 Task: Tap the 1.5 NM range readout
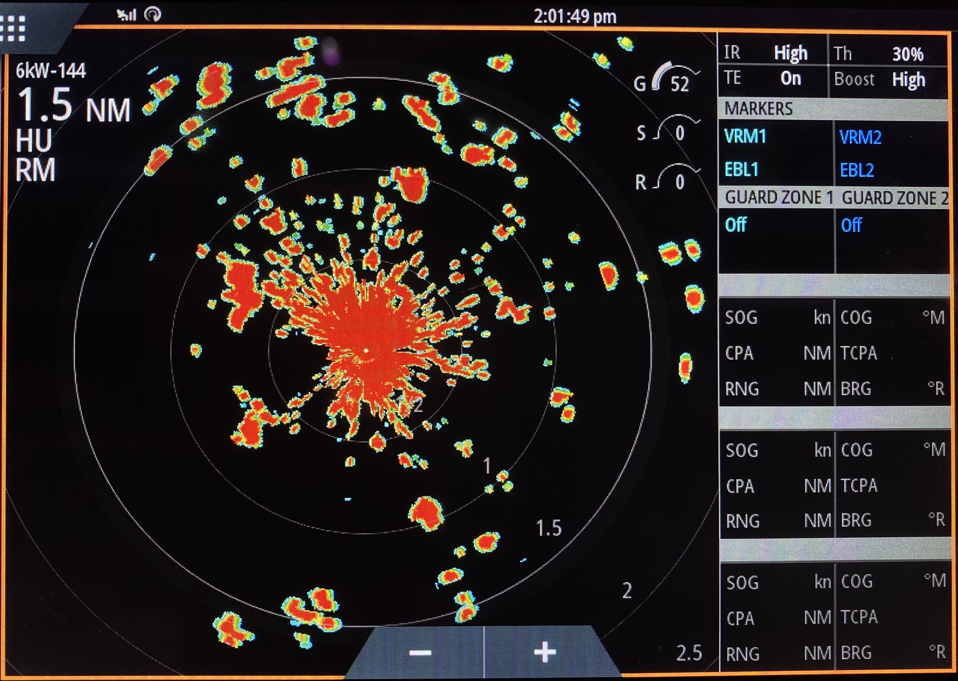pyautogui.click(x=74, y=105)
